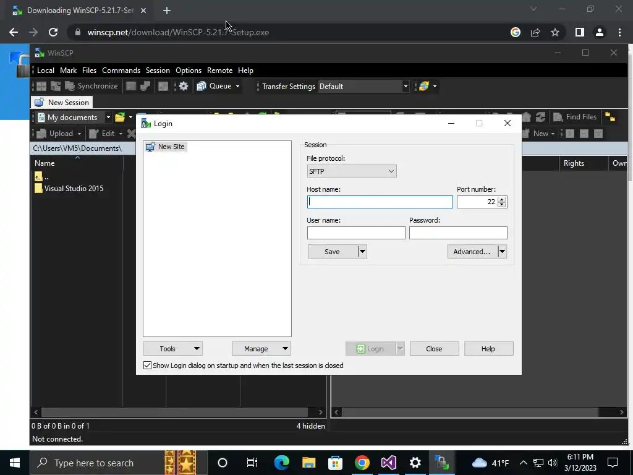Reload the Chrome page
This screenshot has width=633, height=475.
tap(53, 32)
